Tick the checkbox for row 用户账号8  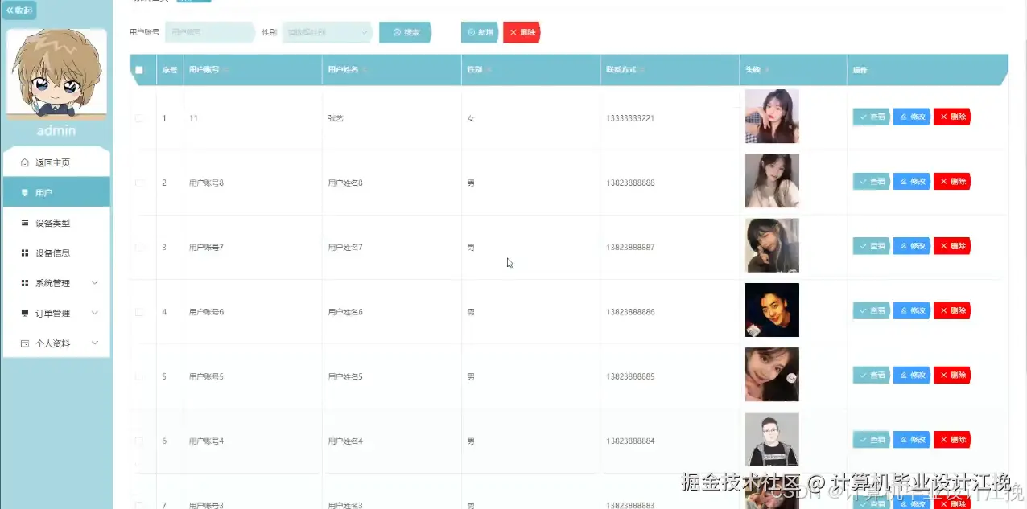point(139,183)
